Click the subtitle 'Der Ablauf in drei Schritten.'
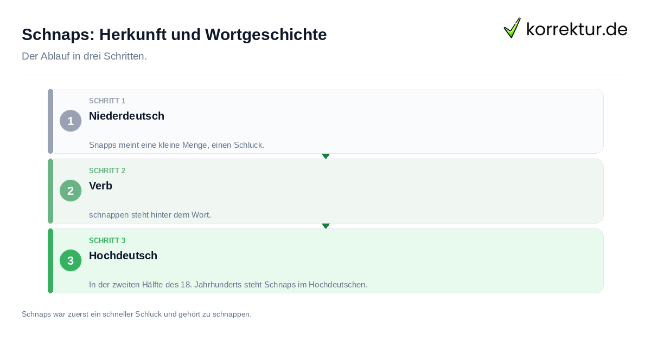The image size is (651, 341). (84, 56)
